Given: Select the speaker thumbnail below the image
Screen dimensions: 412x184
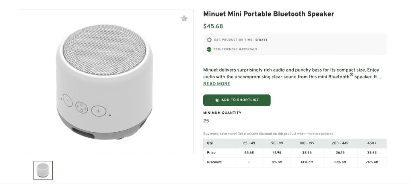Looking at the screenshot, I should 43,170.
